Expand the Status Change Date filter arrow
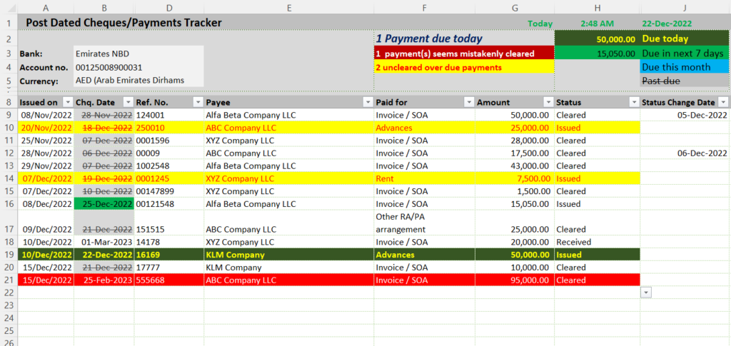Screen dimensions: 731x346 [x=722, y=102]
